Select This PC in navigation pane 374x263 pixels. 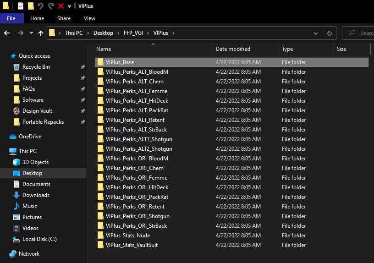click(x=27, y=151)
